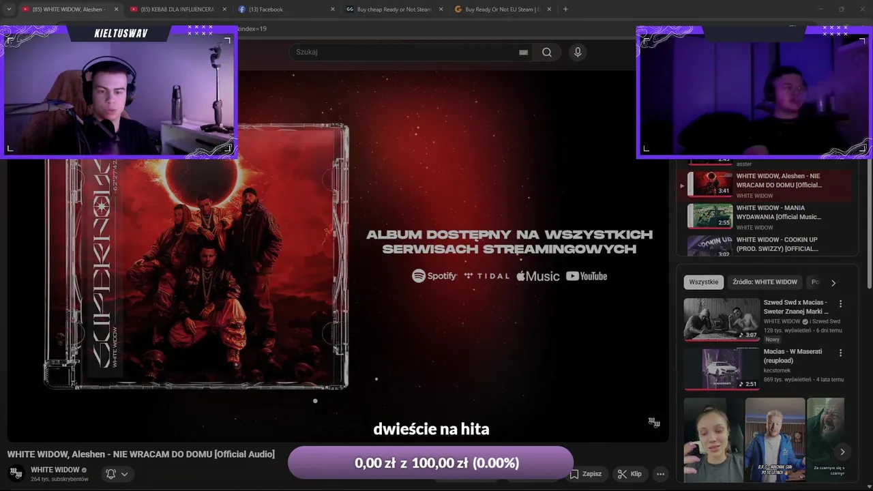Open the on-screen keyboard icon in search
Screen dimensions: 873x491
tap(523, 53)
